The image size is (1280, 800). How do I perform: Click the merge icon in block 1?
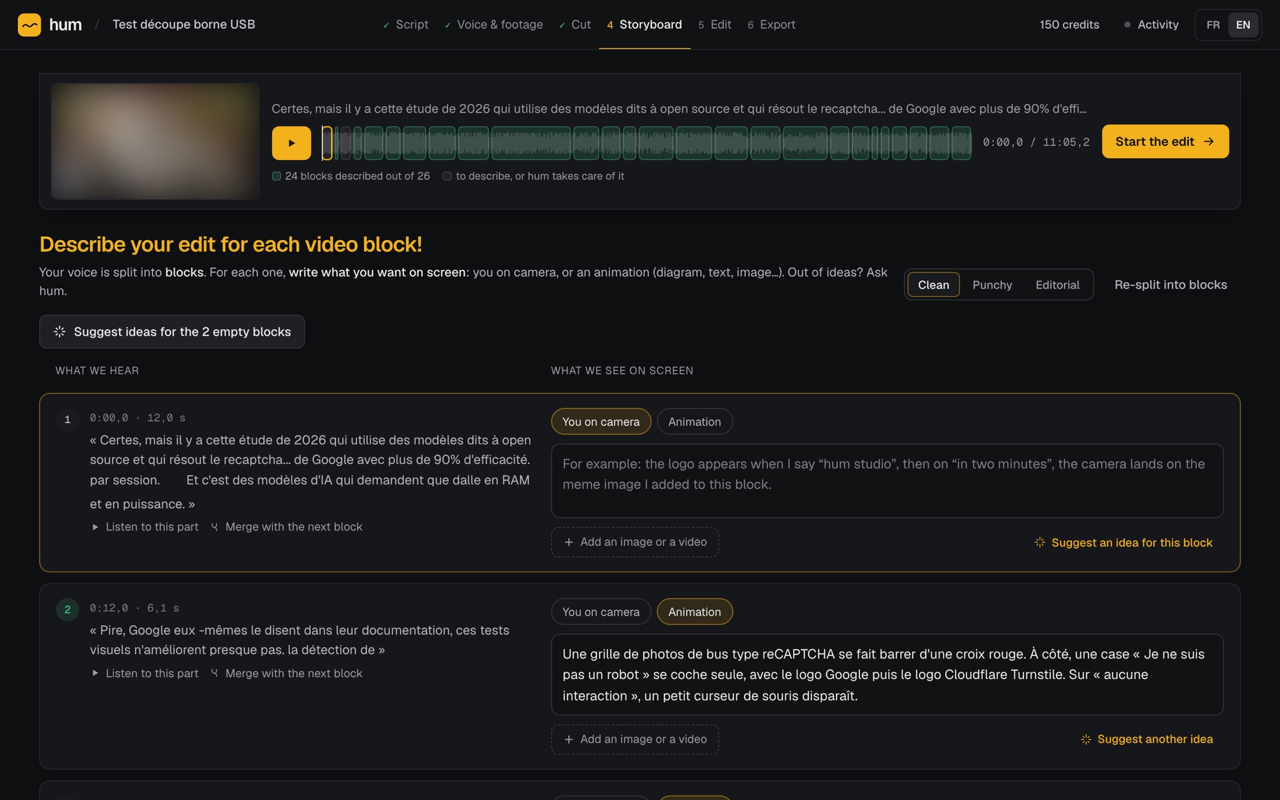(214, 527)
